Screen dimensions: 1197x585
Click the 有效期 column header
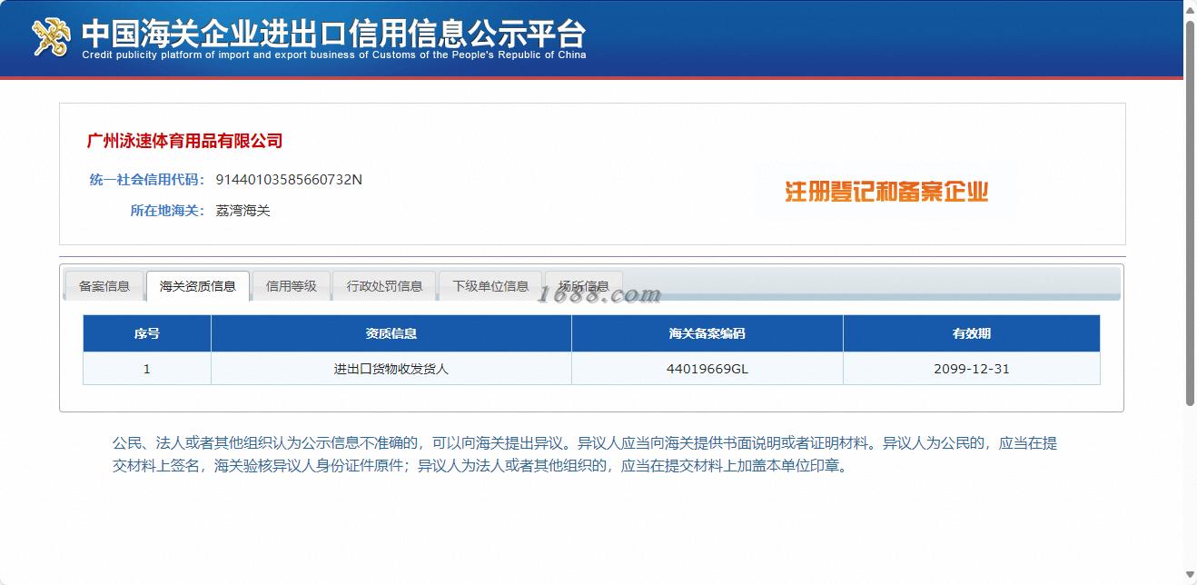(972, 333)
